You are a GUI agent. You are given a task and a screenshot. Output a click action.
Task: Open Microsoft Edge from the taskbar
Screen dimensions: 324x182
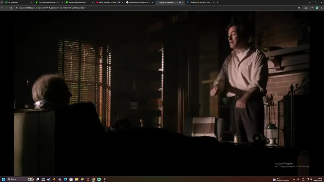click(x=65, y=179)
